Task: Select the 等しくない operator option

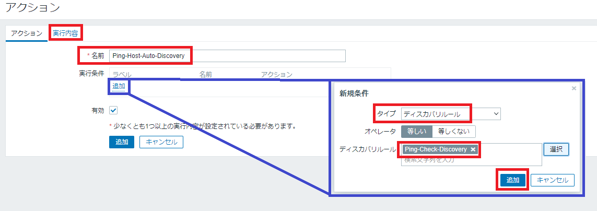Action: coord(453,132)
